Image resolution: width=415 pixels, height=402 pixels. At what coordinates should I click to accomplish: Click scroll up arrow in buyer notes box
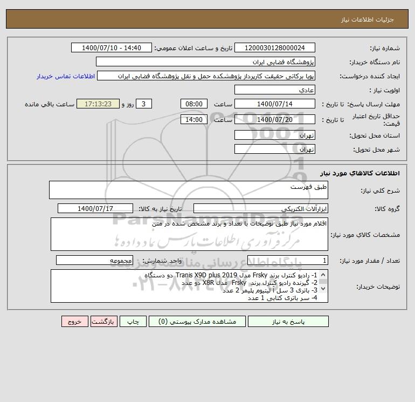pos(323,275)
